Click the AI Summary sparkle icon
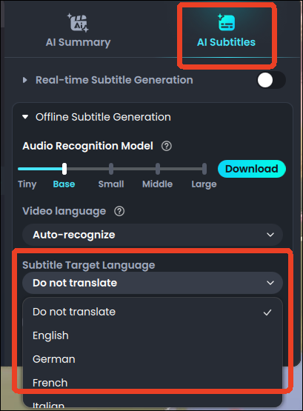 tap(78, 23)
